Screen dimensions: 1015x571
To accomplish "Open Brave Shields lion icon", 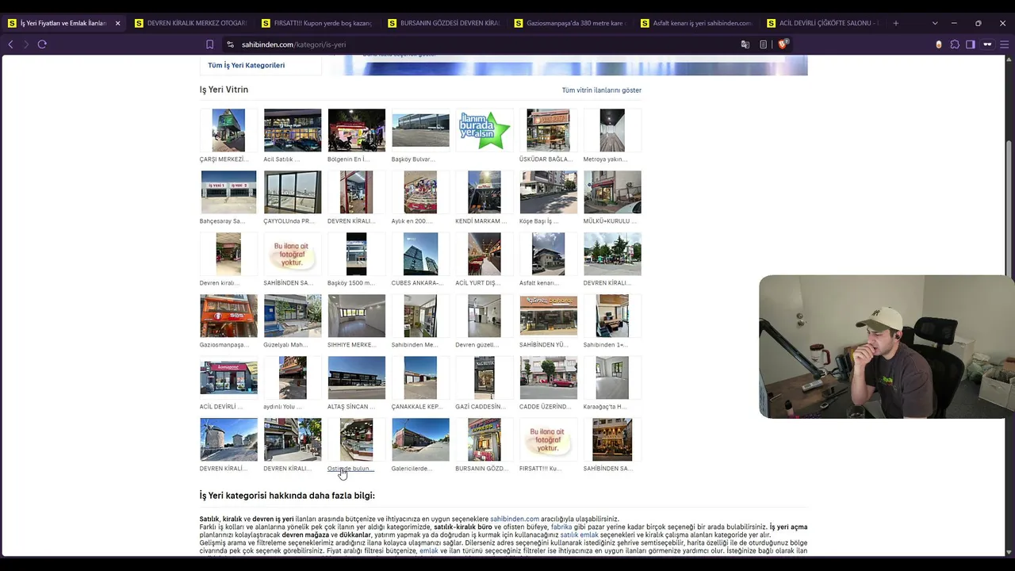I will 783,44.
